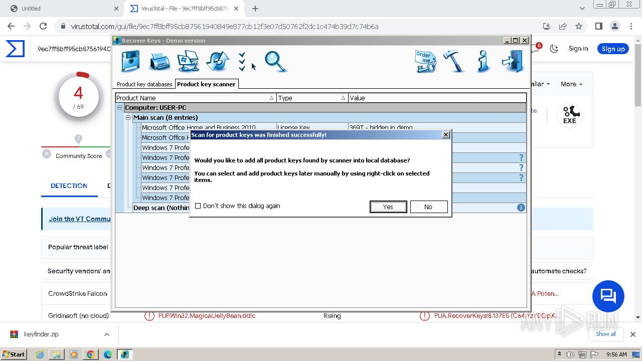Image resolution: width=642 pixels, height=361 pixels.
Task: Bookmark this page with the star icon
Action: coord(579,27)
